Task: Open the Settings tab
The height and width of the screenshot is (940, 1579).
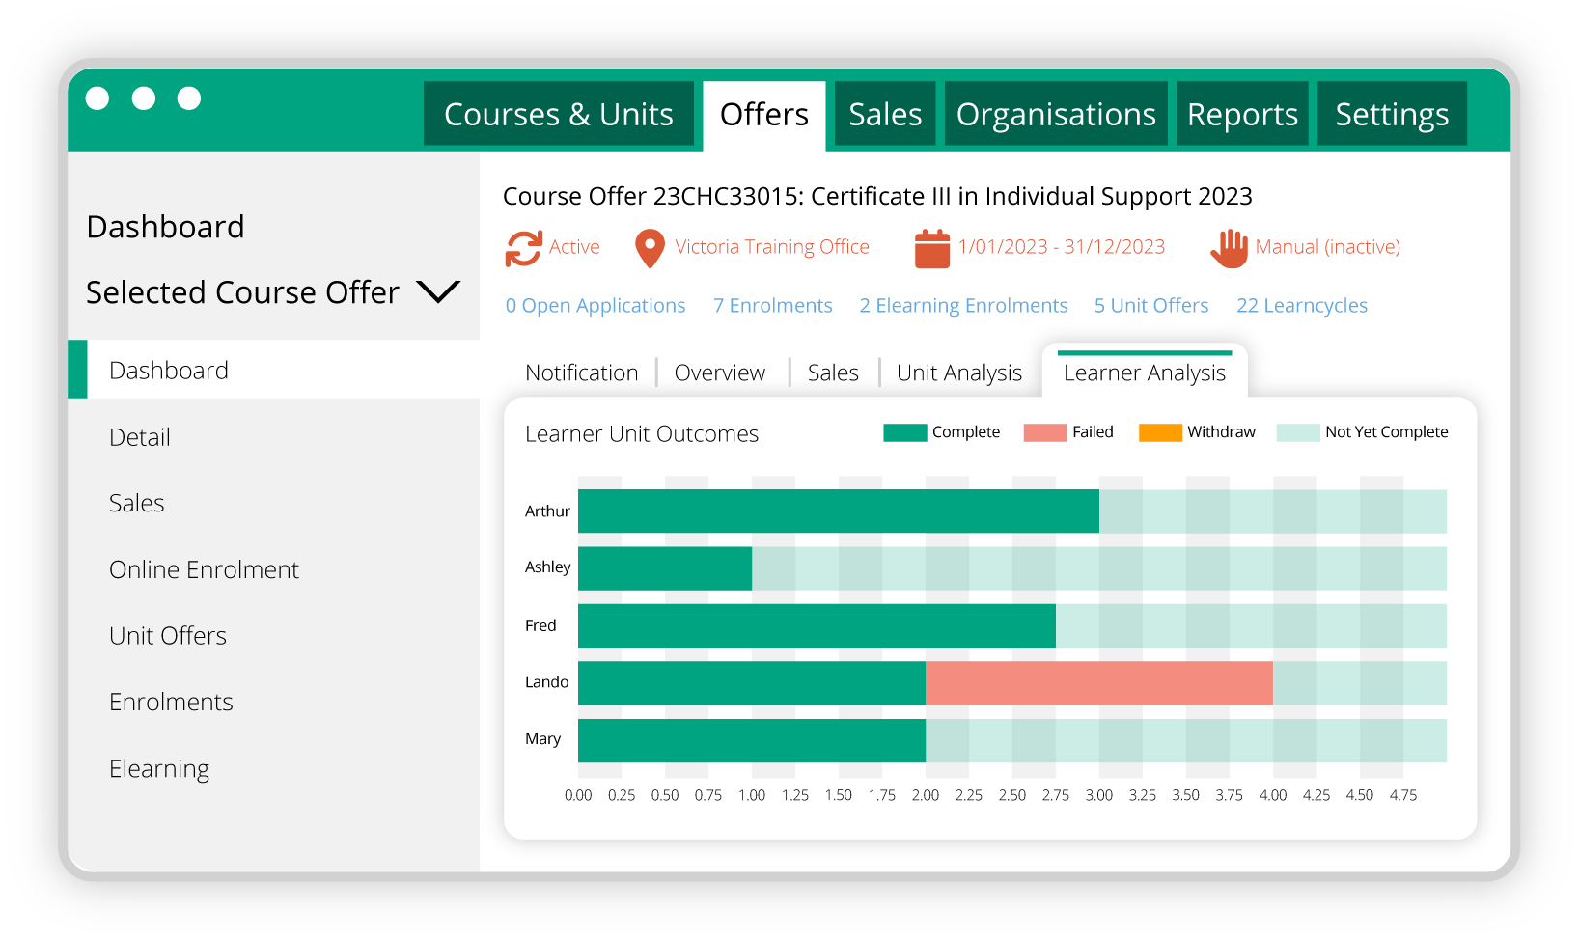Action: click(1392, 114)
